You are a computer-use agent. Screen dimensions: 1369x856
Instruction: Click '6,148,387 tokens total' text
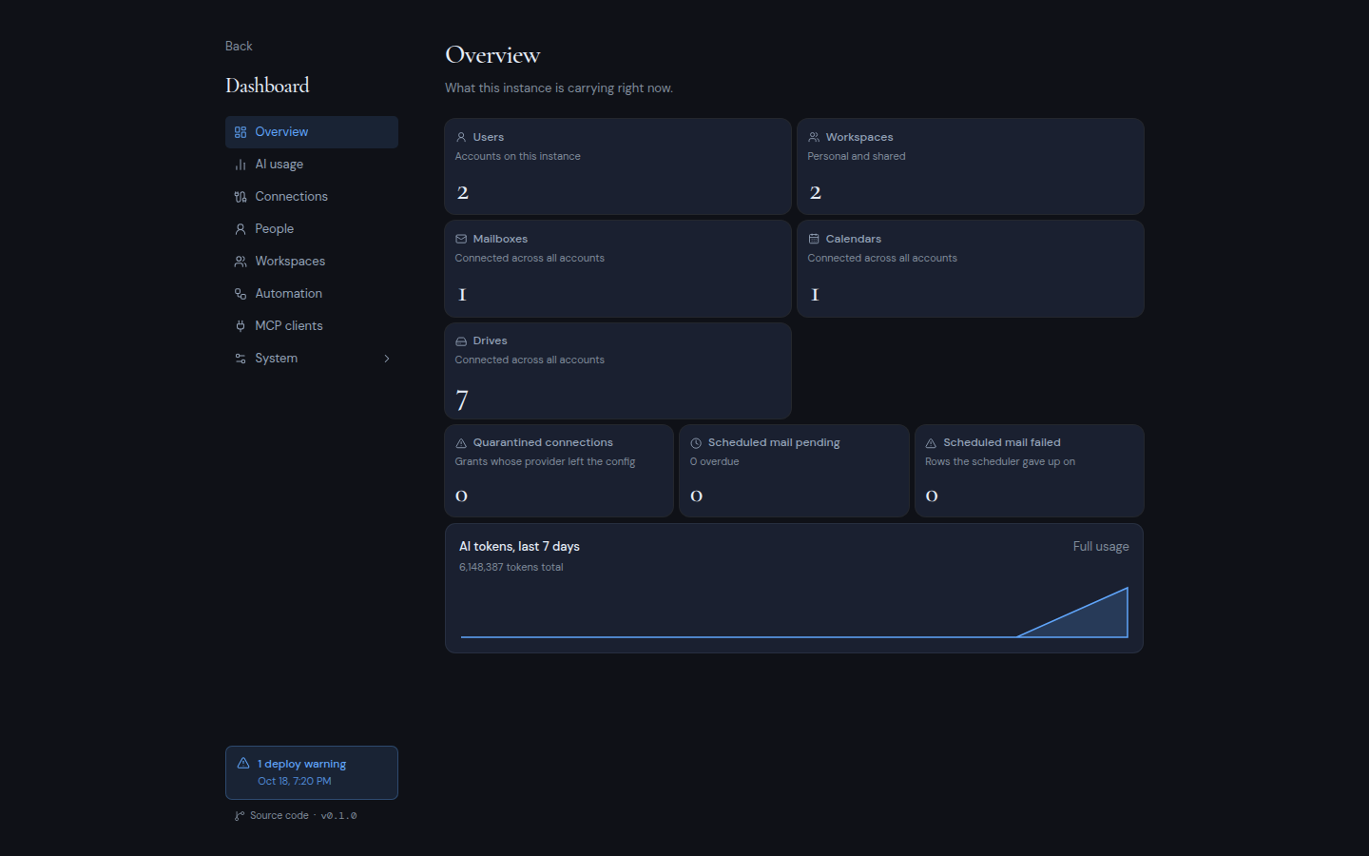511,567
